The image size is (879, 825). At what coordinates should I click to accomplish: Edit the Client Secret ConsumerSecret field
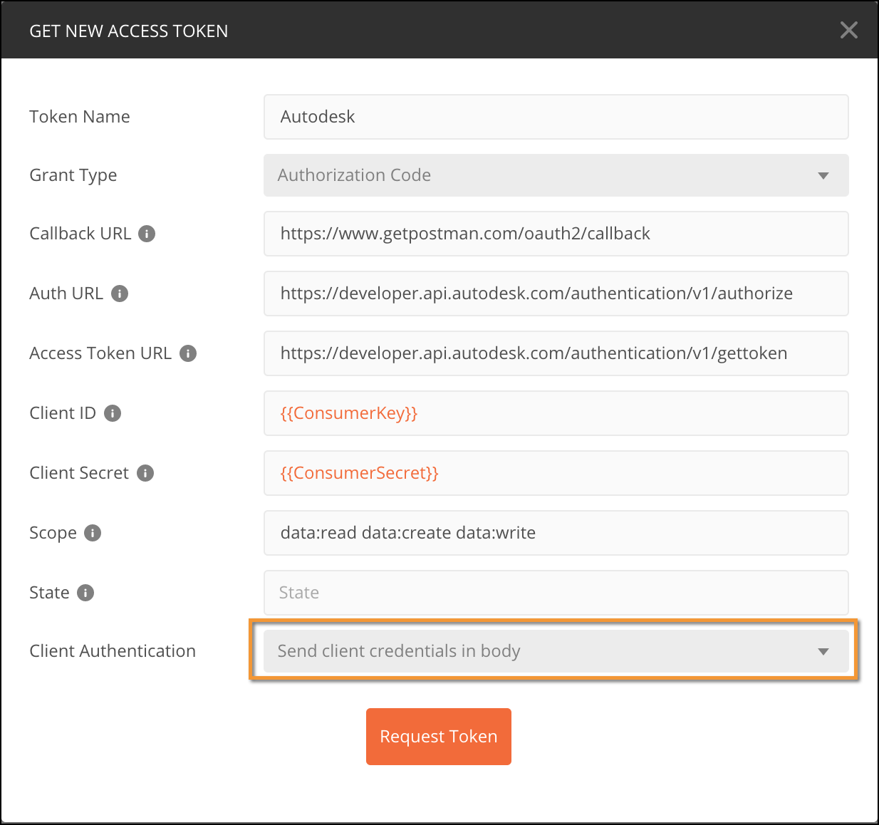(556, 473)
